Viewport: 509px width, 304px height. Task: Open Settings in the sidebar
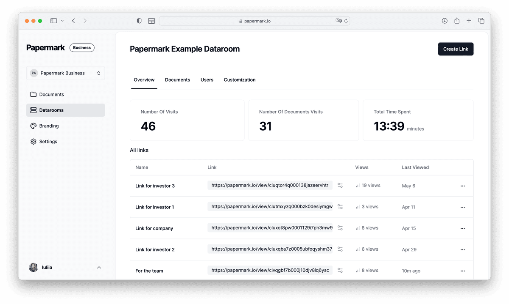click(48, 142)
